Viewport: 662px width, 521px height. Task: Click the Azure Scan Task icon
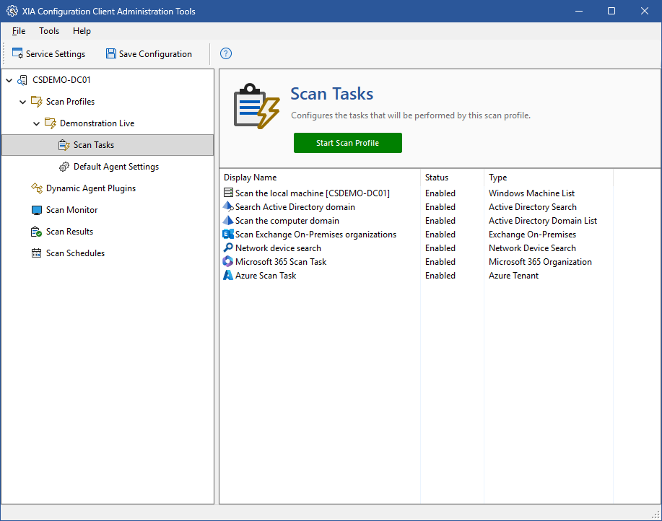click(228, 275)
